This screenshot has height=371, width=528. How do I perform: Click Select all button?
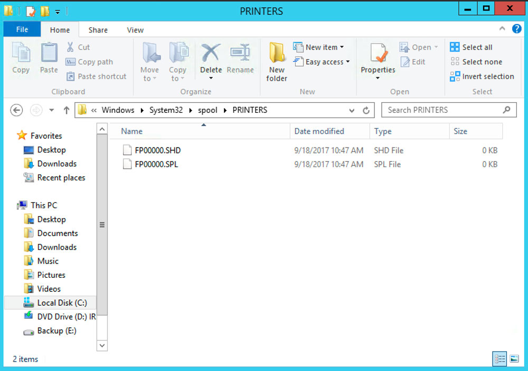472,47
